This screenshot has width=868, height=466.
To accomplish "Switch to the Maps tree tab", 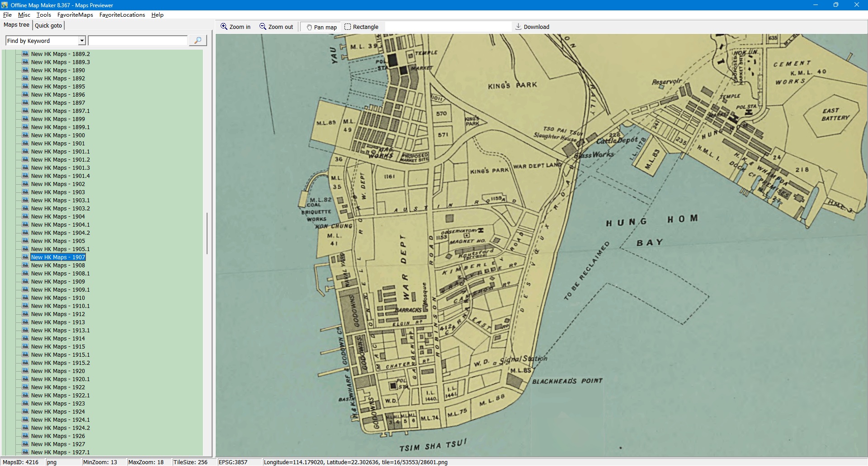I will [16, 25].
